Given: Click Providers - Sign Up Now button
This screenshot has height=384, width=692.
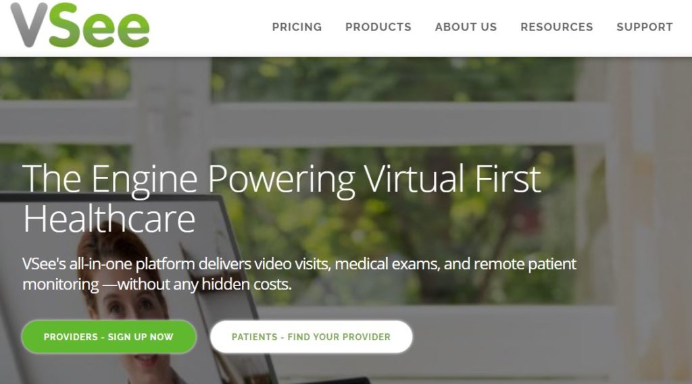Looking at the screenshot, I should (x=109, y=337).
